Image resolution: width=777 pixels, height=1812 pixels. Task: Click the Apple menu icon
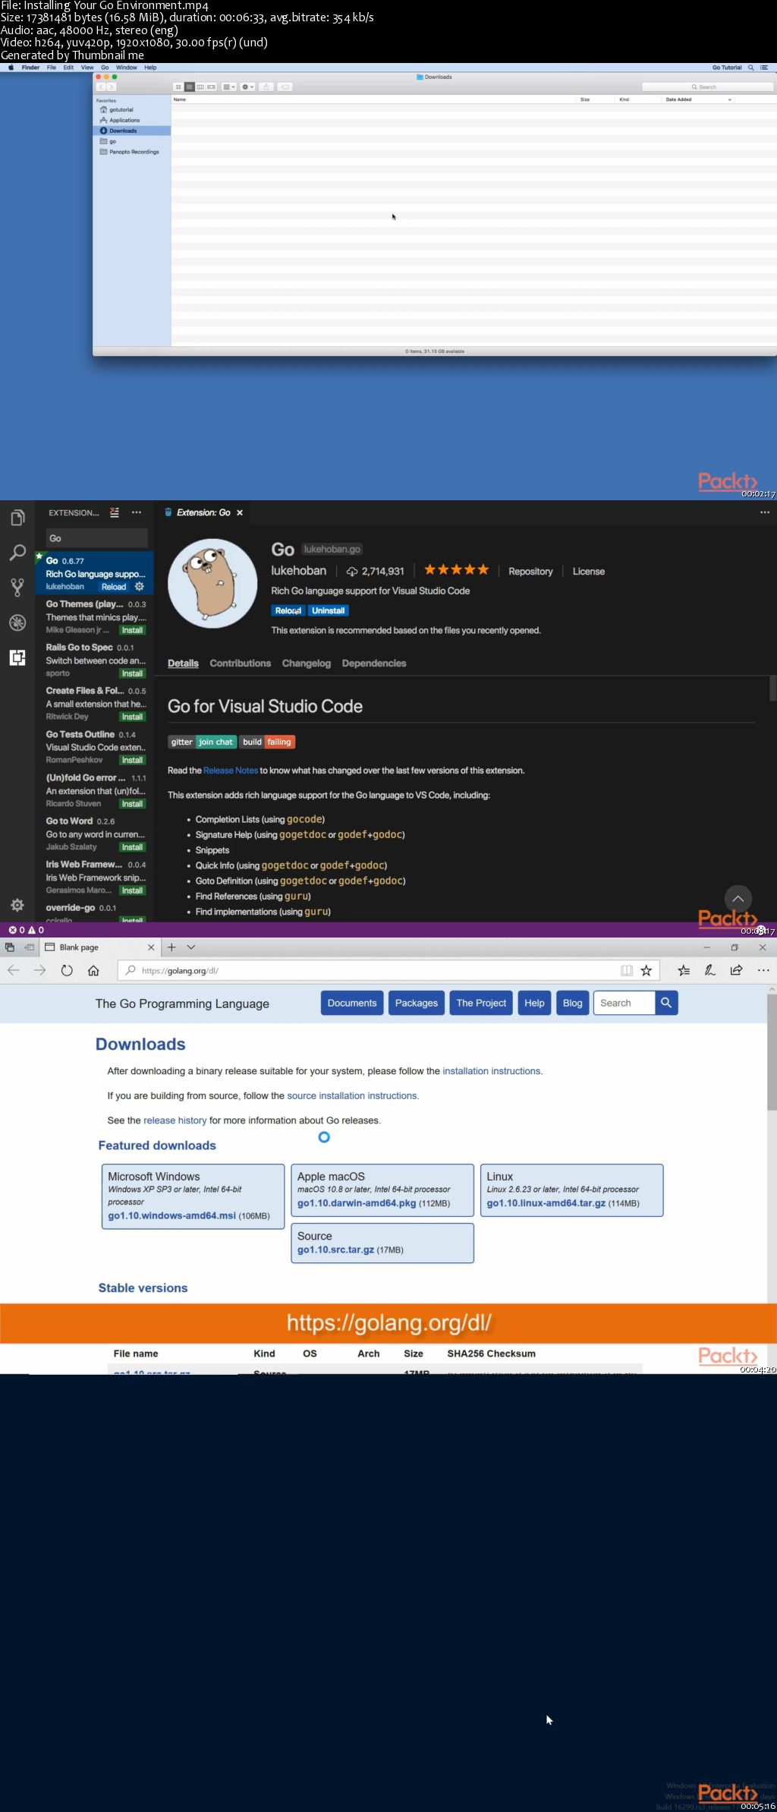click(11, 68)
